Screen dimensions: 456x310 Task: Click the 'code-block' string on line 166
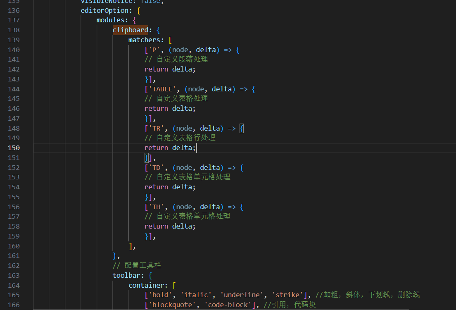(228, 305)
